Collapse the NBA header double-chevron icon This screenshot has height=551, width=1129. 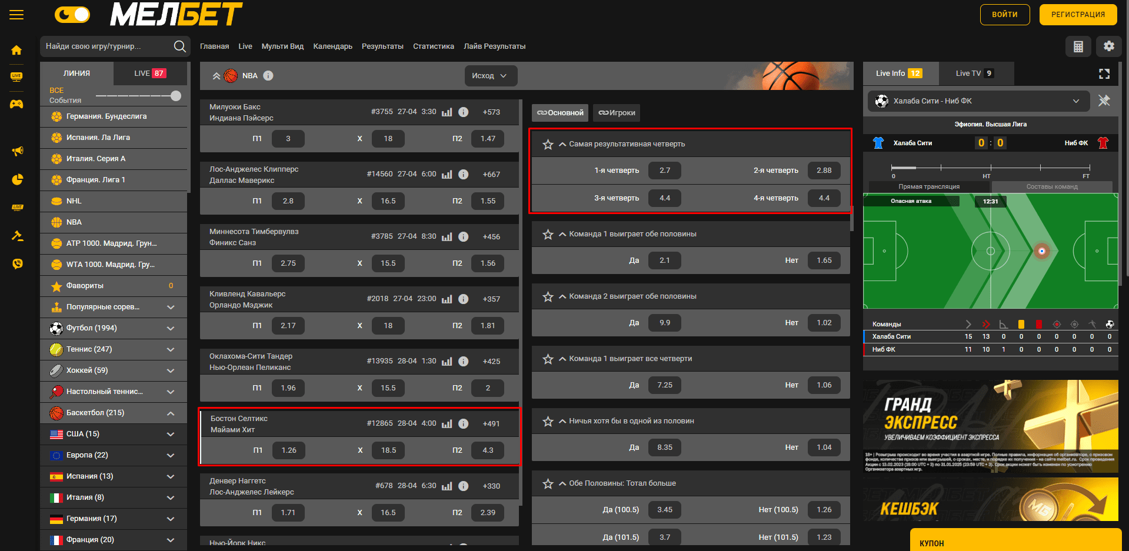(x=217, y=76)
